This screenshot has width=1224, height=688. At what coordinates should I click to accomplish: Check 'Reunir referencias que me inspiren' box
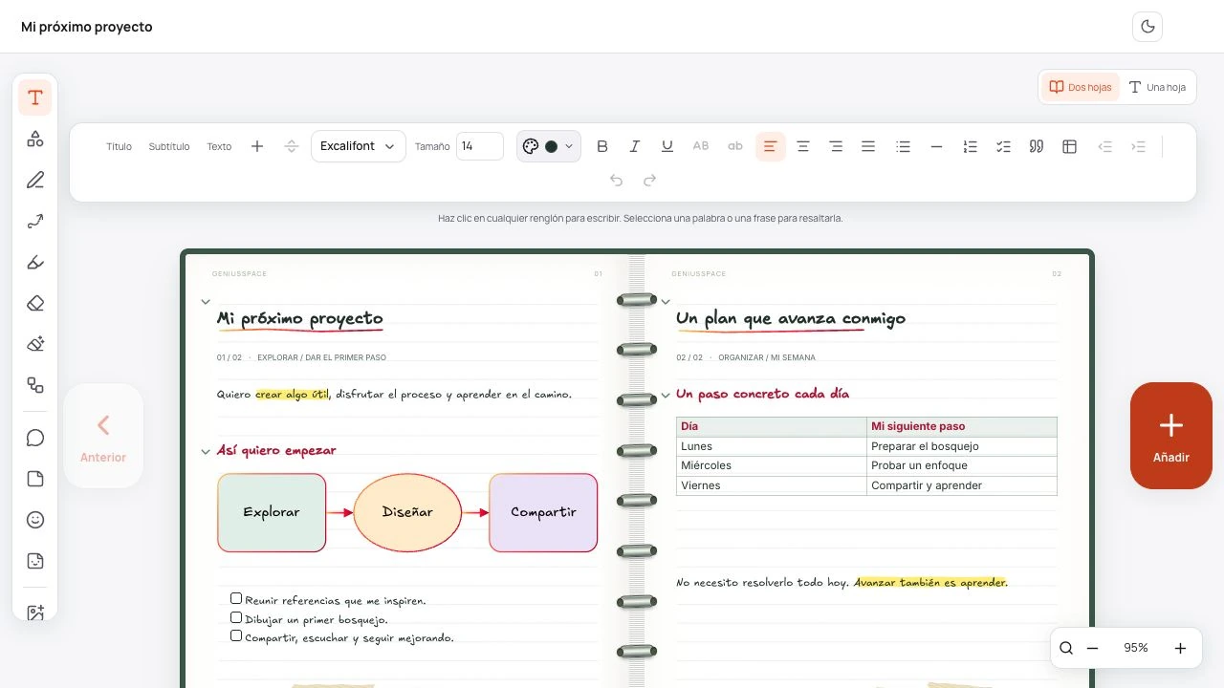pos(236,598)
